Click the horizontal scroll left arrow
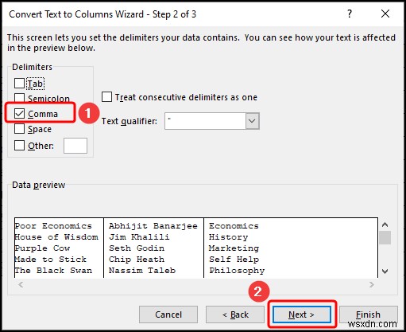 [21, 285]
